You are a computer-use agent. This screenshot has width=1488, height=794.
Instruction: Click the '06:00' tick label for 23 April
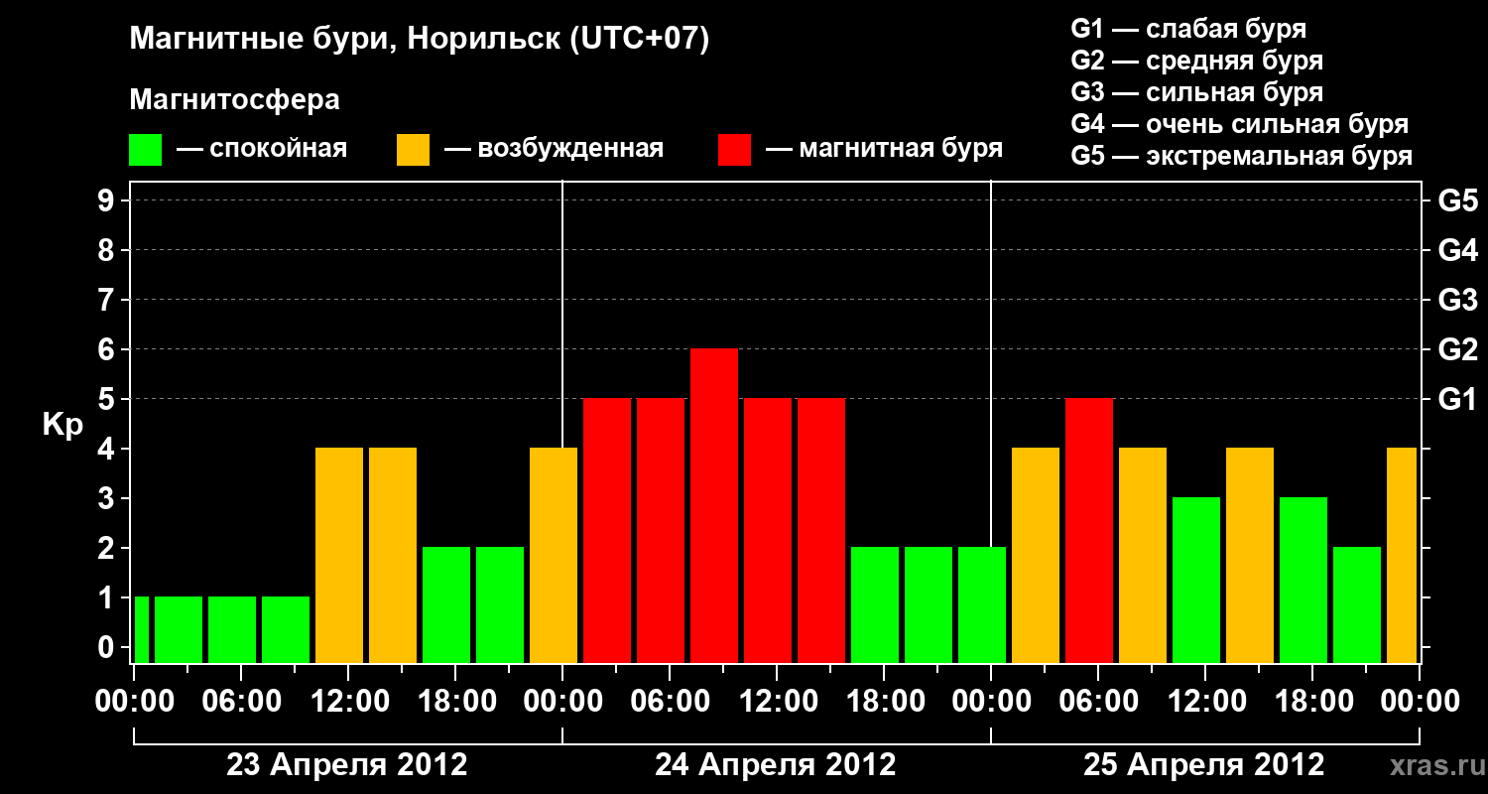(x=241, y=701)
